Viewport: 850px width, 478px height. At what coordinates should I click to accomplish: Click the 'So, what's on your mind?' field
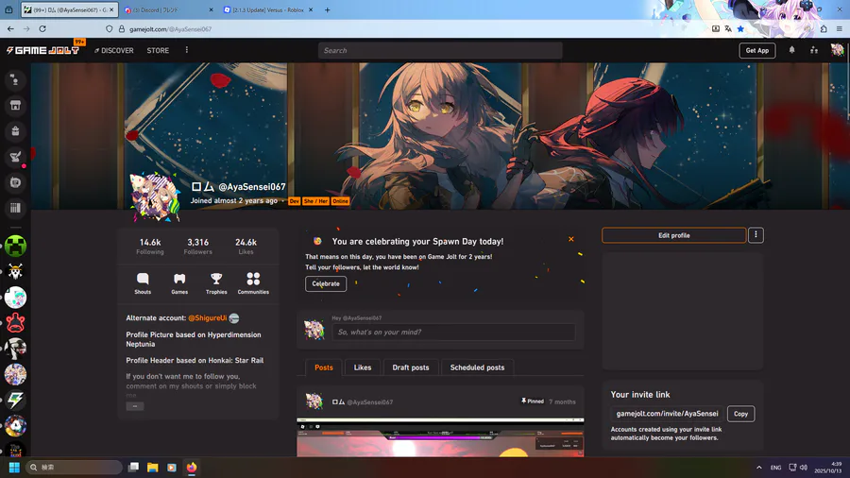[453, 332]
